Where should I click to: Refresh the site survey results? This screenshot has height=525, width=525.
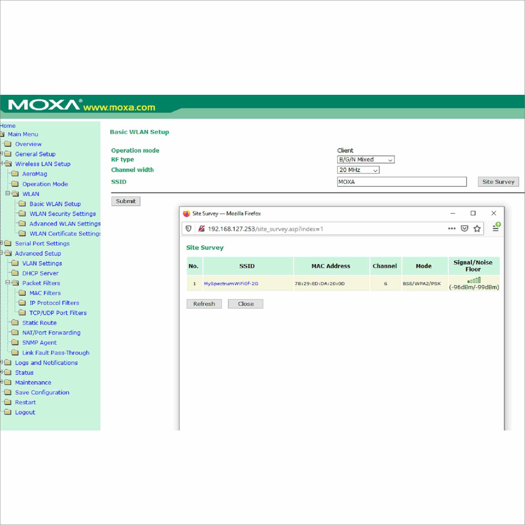coord(204,304)
